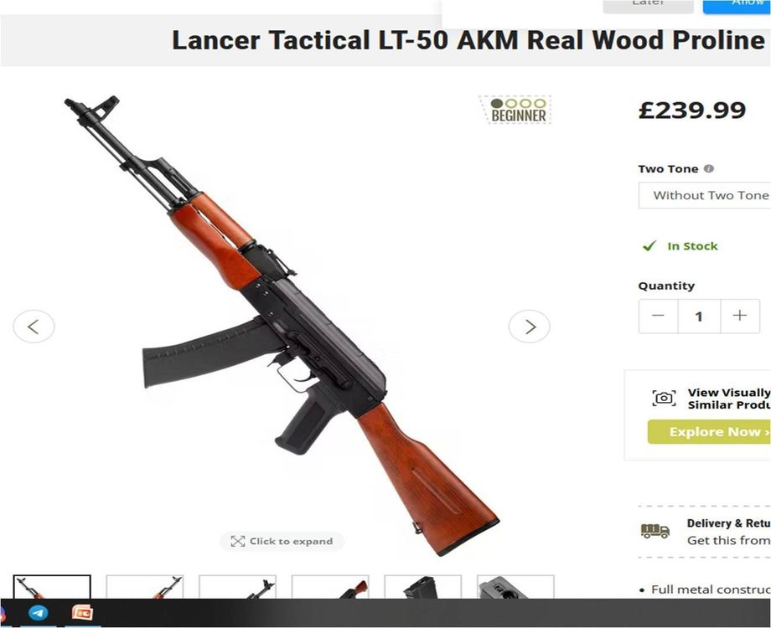
Task: Click the expand image icon
Action: pos(237,541)
